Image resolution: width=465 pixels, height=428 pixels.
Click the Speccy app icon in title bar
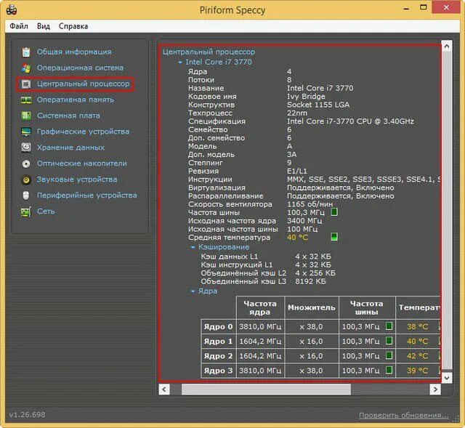12,9
